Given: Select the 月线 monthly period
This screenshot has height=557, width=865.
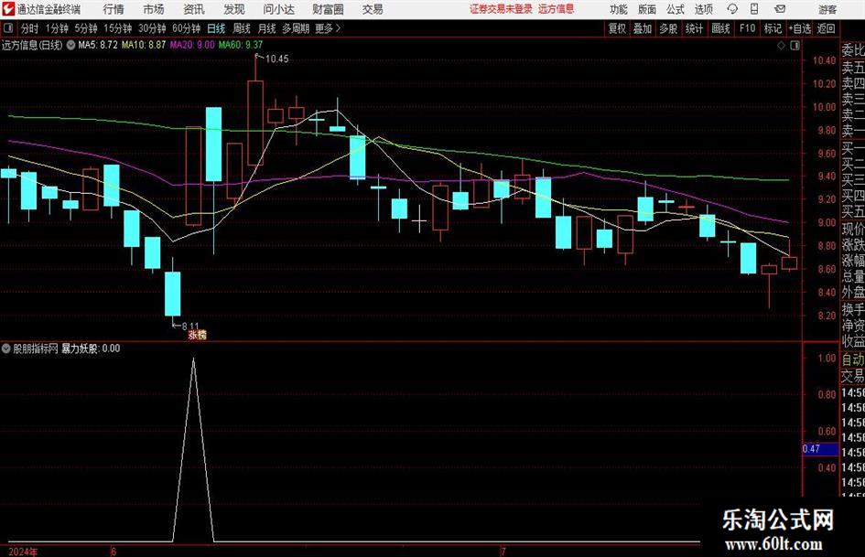Looking at the screenshot, I should (266, 28).
